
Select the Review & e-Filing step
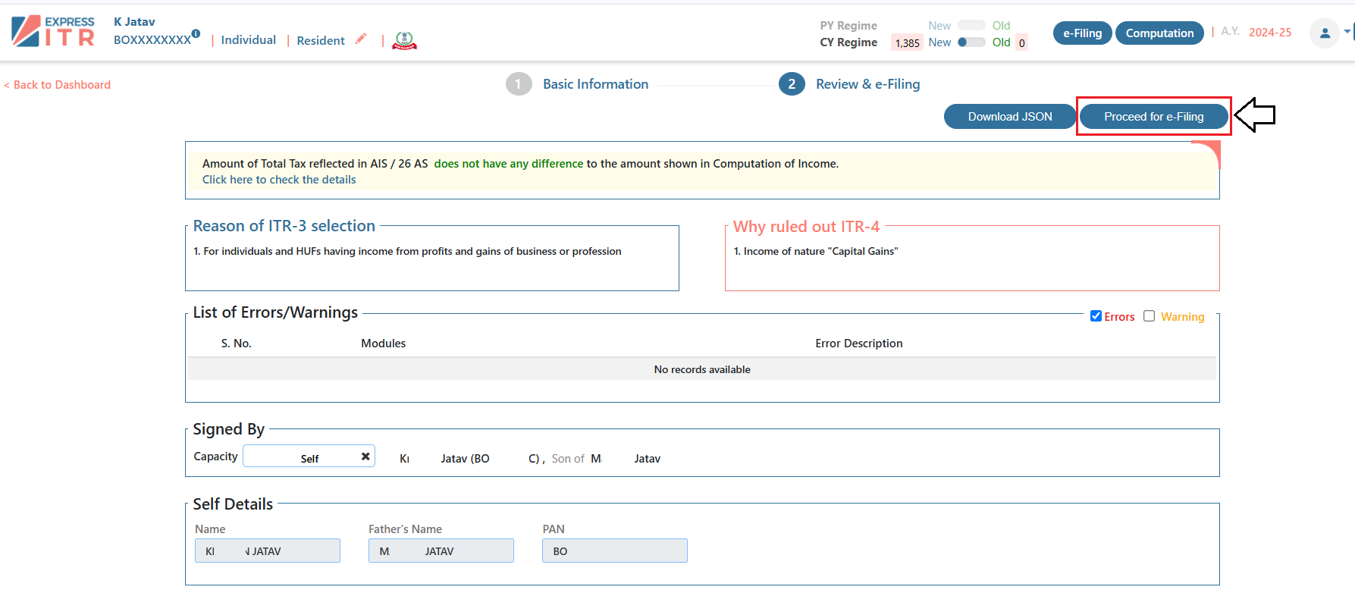(x=867, y=84)
